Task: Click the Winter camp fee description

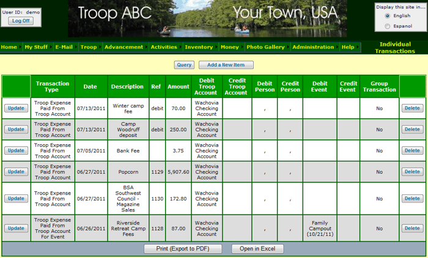Action: pos(128,108)
